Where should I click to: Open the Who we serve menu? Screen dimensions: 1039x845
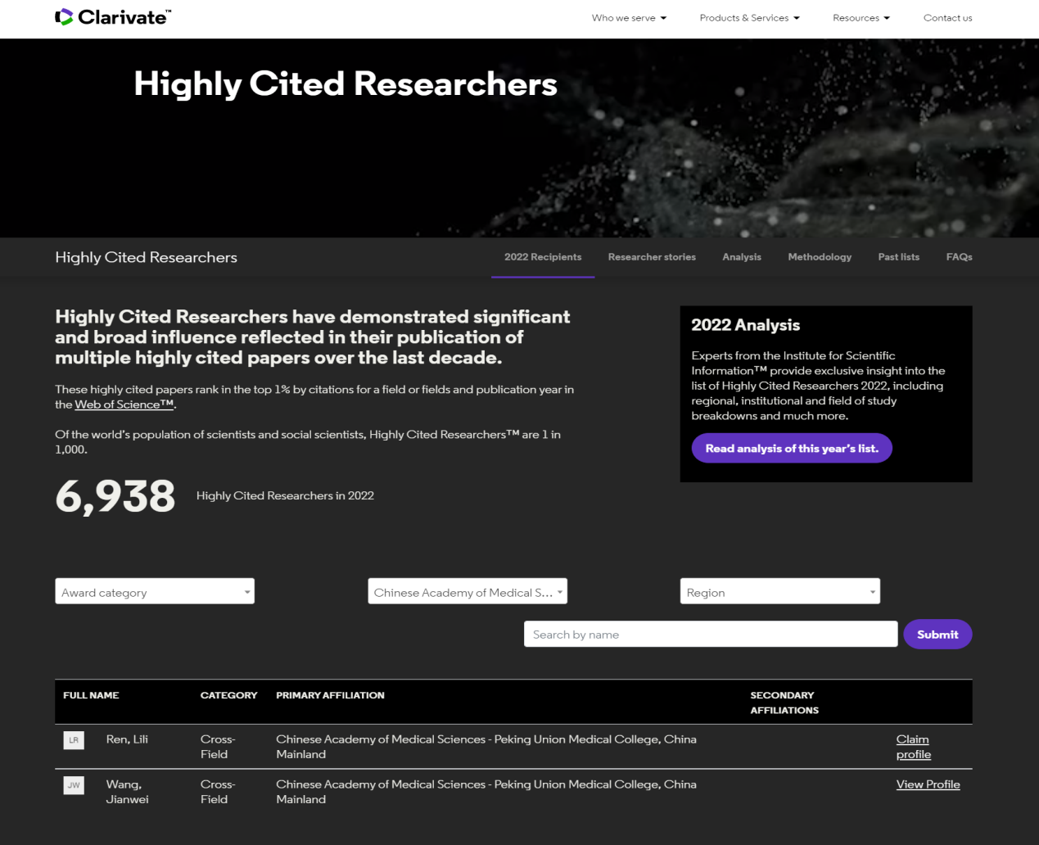click(629, 18)
